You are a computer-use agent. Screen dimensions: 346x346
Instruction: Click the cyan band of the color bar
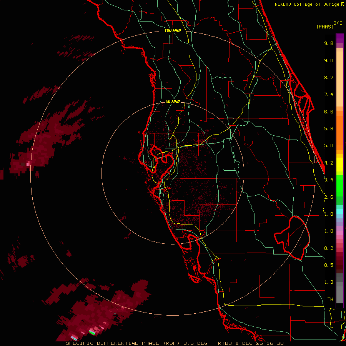click(339, 211)
